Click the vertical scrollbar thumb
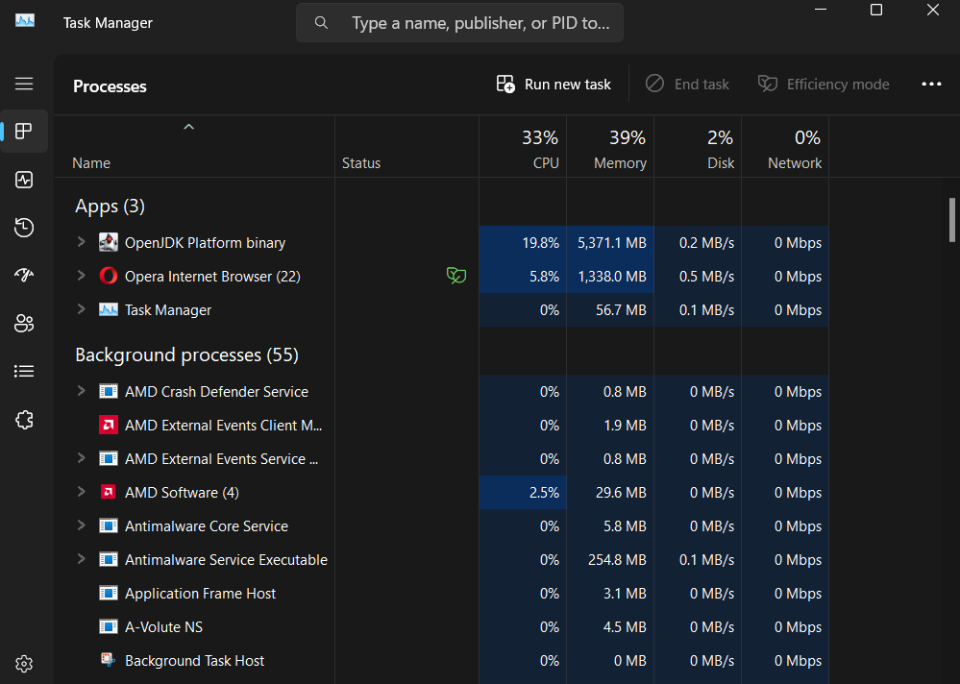This screenshot has width=960, height=684. click(x=952, y=220)
